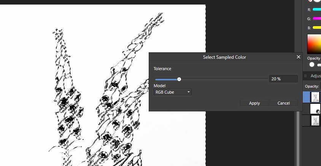Click the panel grip handle beside Adjustments

[x=305, y=76]
